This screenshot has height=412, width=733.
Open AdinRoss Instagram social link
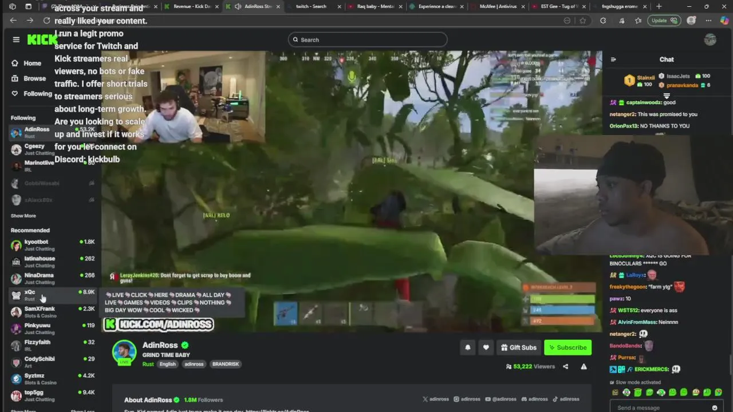point(467,399)
